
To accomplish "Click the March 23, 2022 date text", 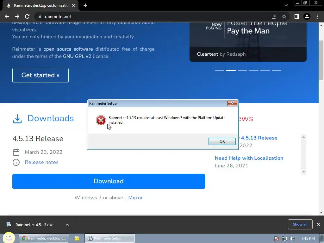I will click(44, 152).
